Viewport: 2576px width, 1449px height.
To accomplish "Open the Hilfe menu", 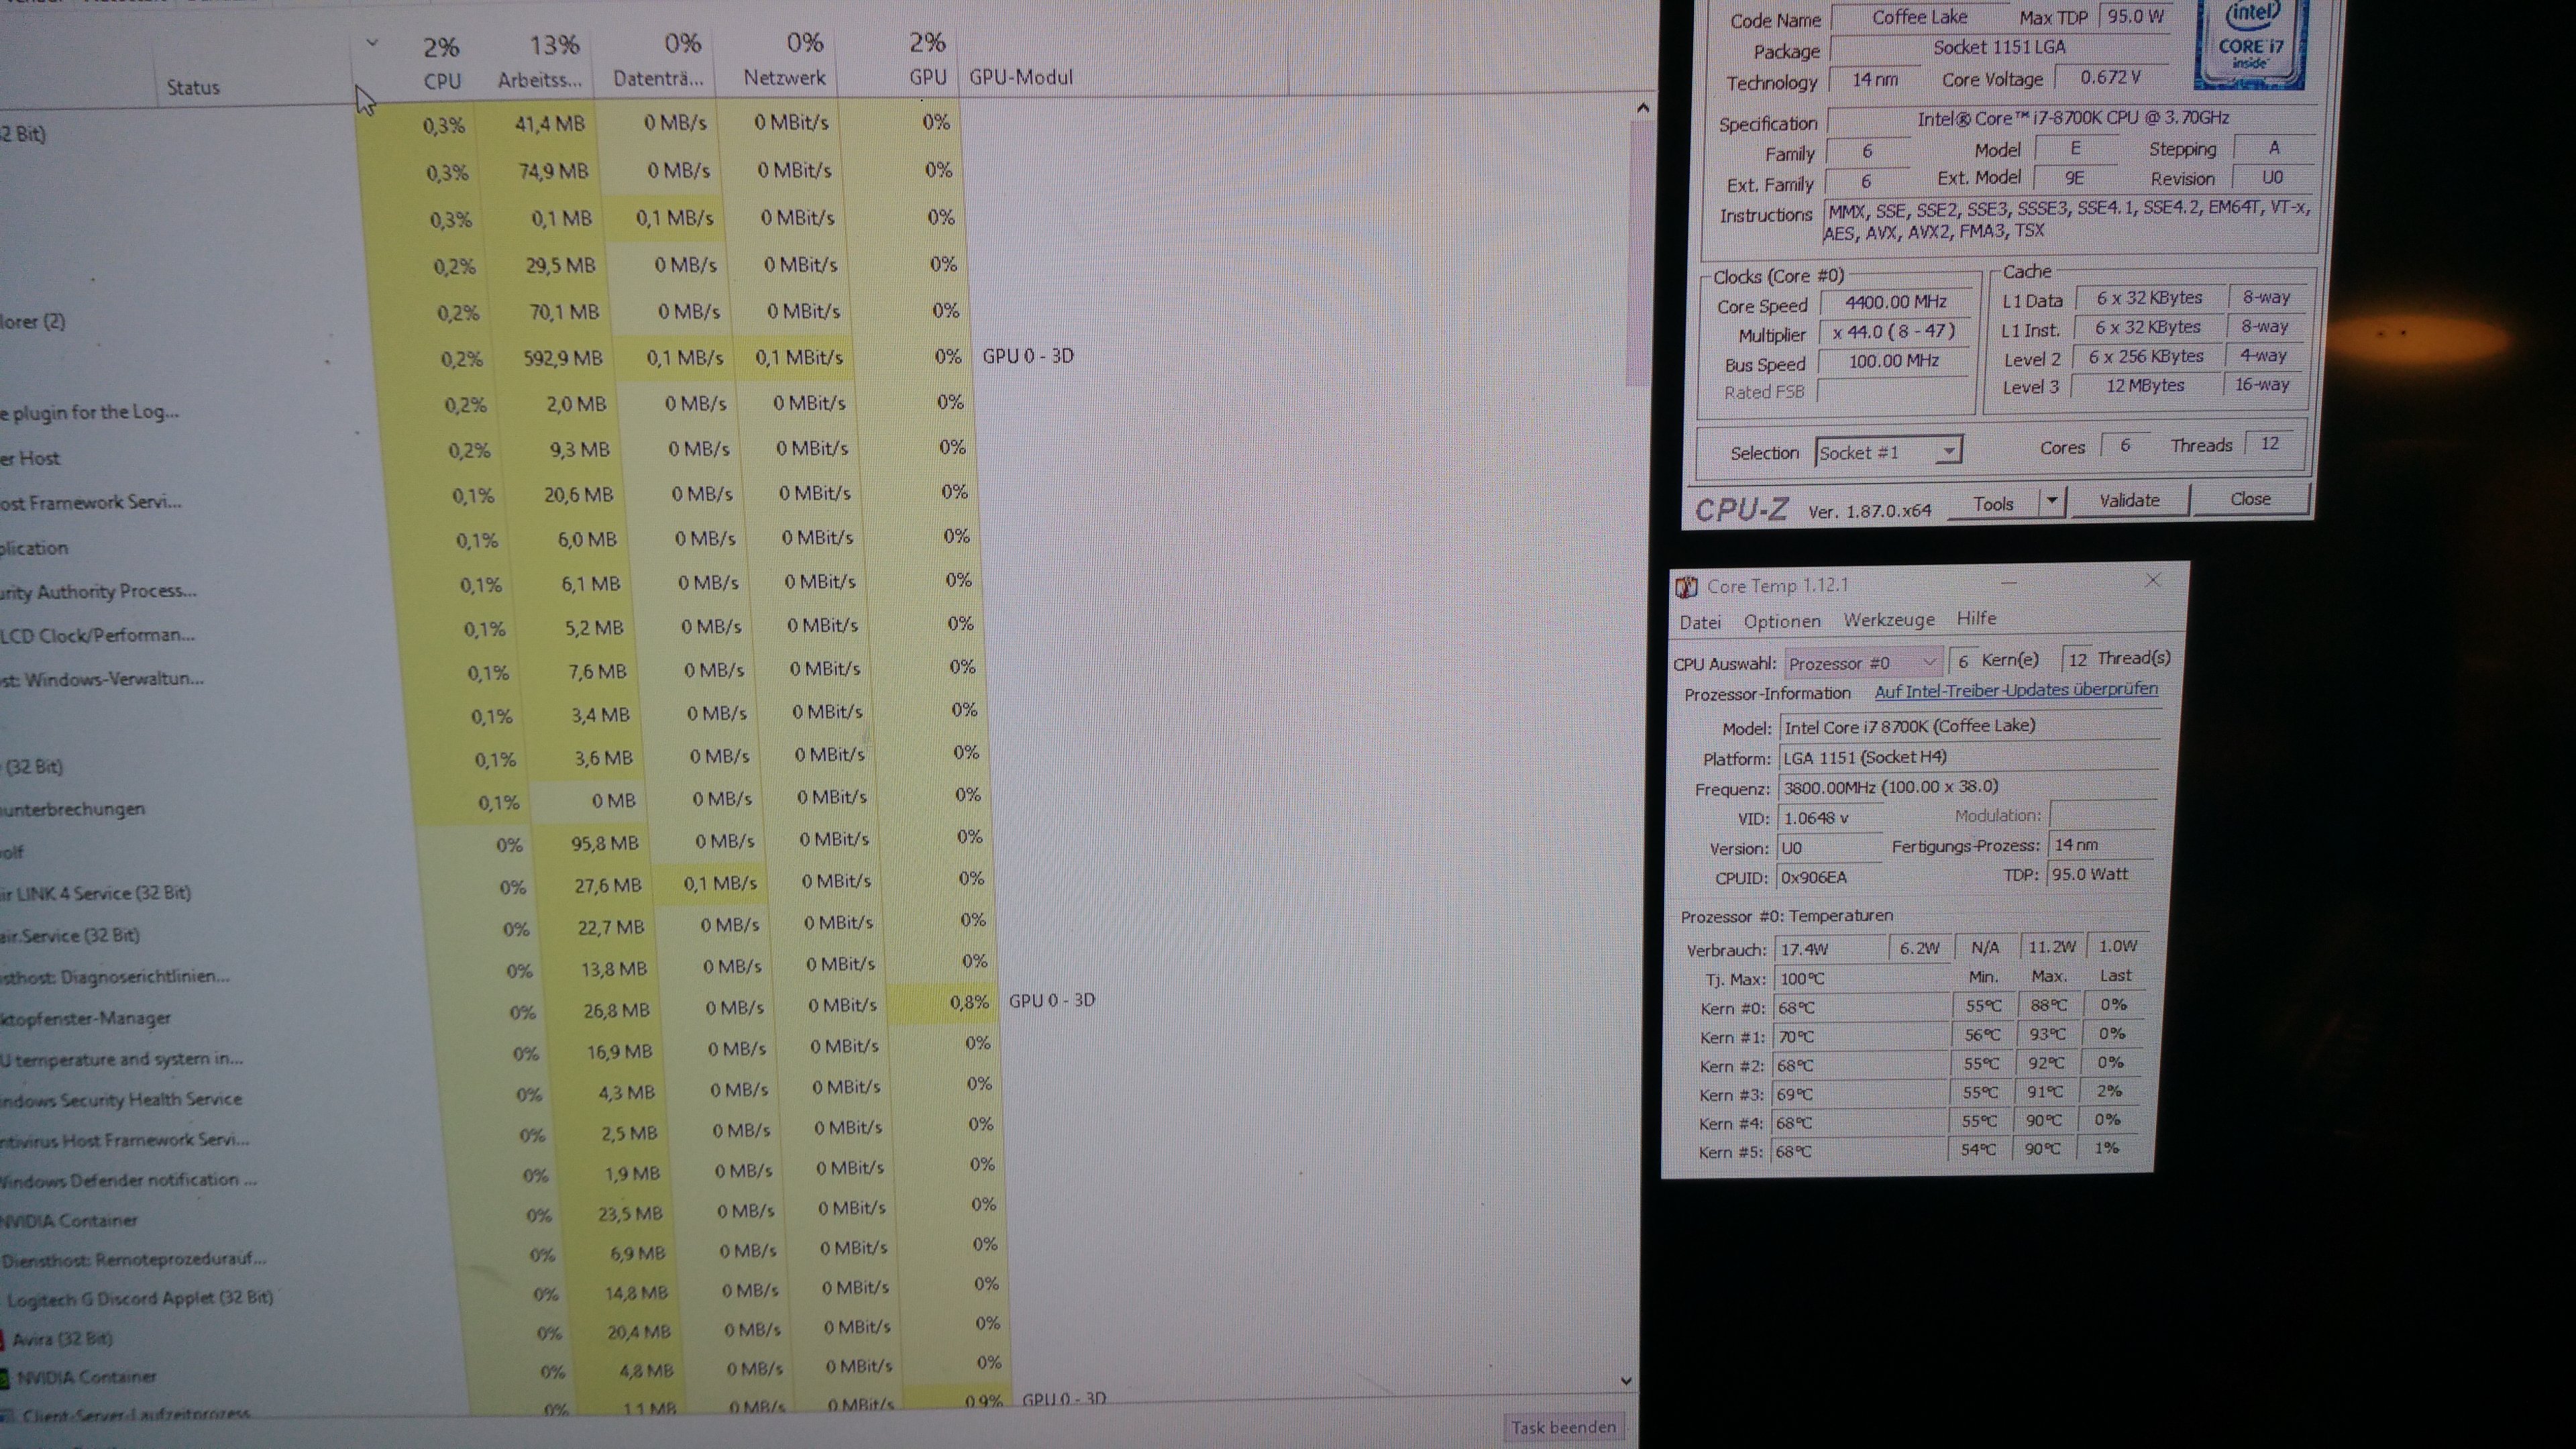I will click(1976, 618).
